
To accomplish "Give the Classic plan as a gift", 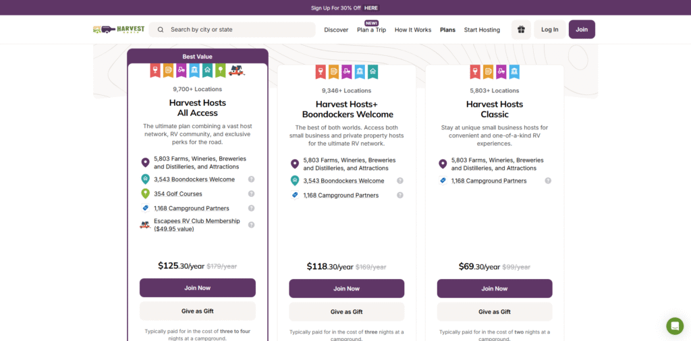I will tap(495, 311).
